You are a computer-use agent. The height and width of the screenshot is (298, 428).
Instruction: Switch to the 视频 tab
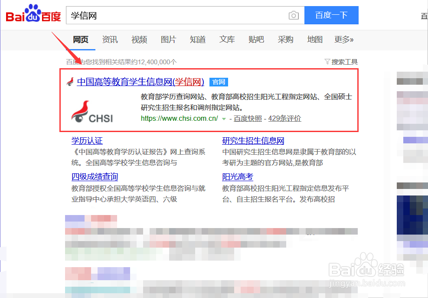[139, 40]
